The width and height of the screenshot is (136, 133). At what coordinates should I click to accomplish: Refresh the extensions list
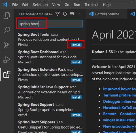65,14
